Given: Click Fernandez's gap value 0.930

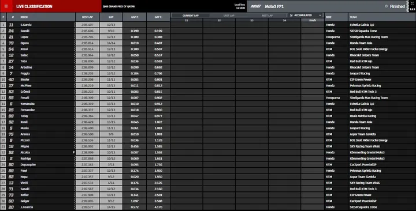Looking at the screenshot, I should click(158, 110).
